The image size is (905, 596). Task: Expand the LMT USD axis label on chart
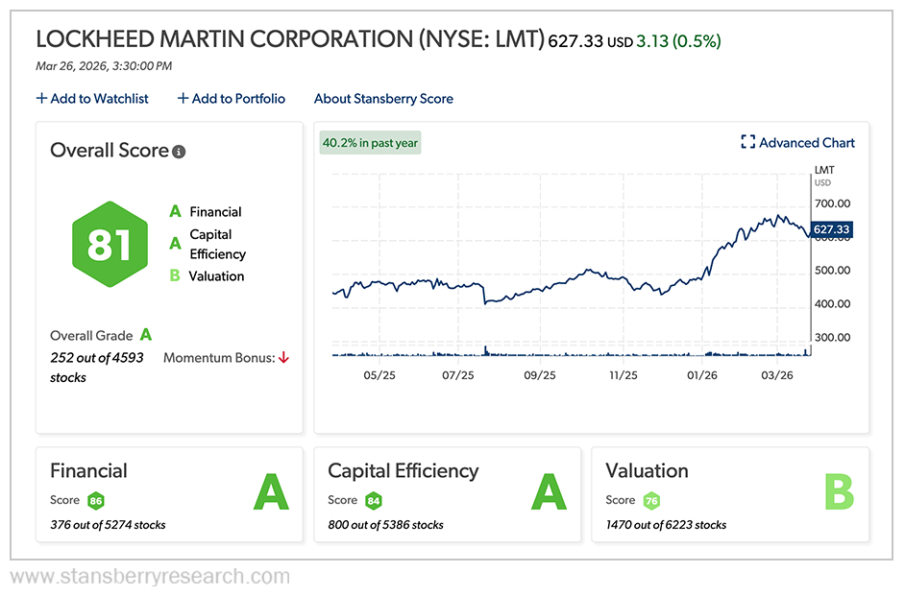tap(821, 176)
